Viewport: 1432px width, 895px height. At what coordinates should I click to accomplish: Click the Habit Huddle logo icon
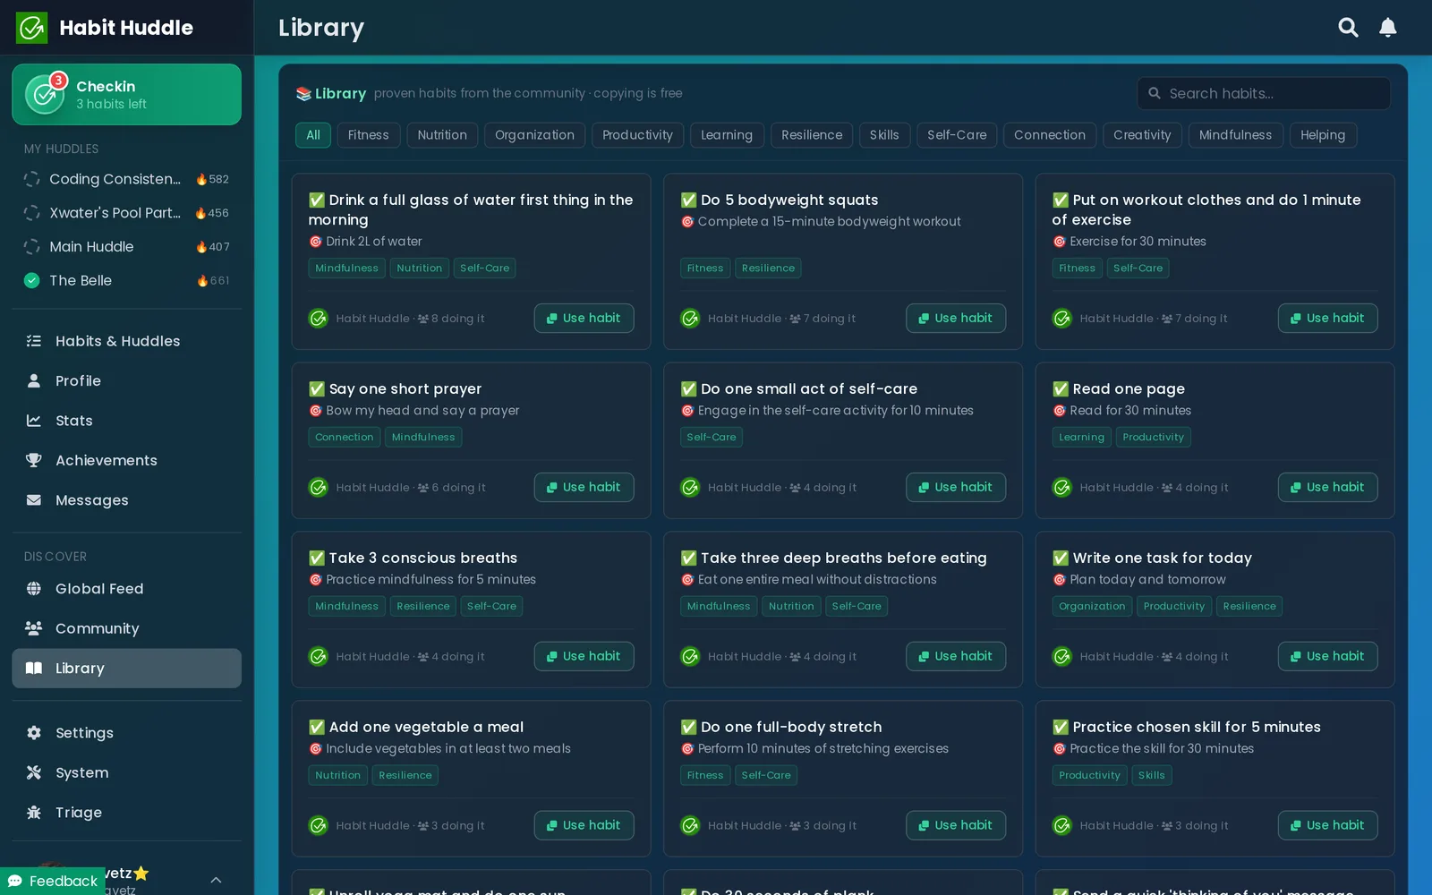tap(32, 28)
